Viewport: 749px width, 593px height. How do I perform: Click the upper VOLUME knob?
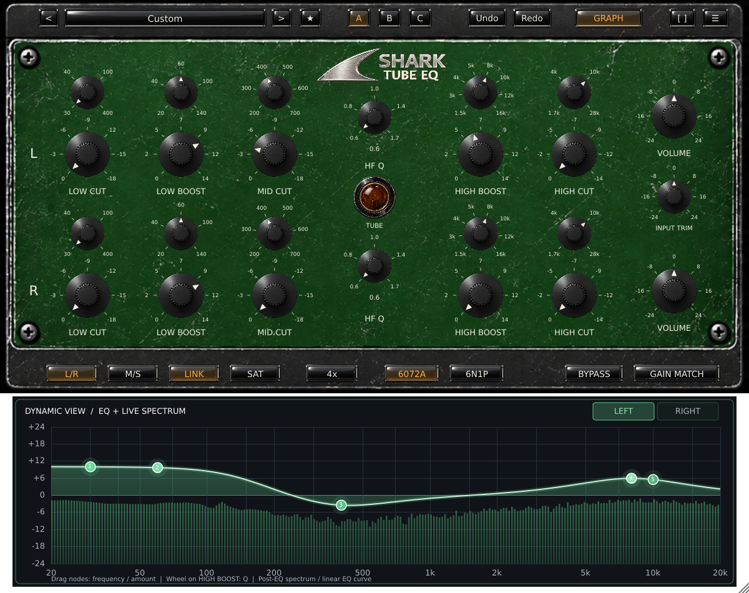click(x=674, y=116)
